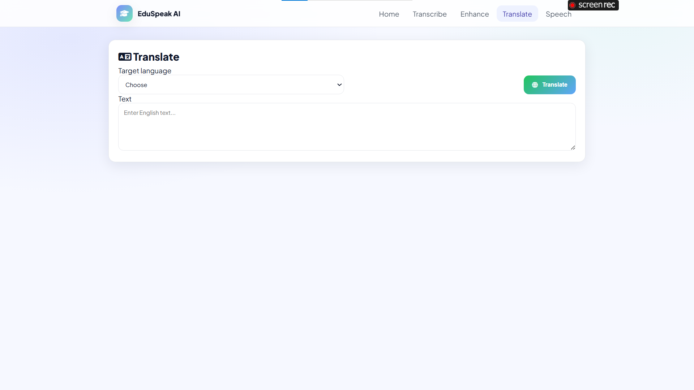The image size is (694, 390).
Task: Open the Target language Choose dropdown
Action: point(231,85)
